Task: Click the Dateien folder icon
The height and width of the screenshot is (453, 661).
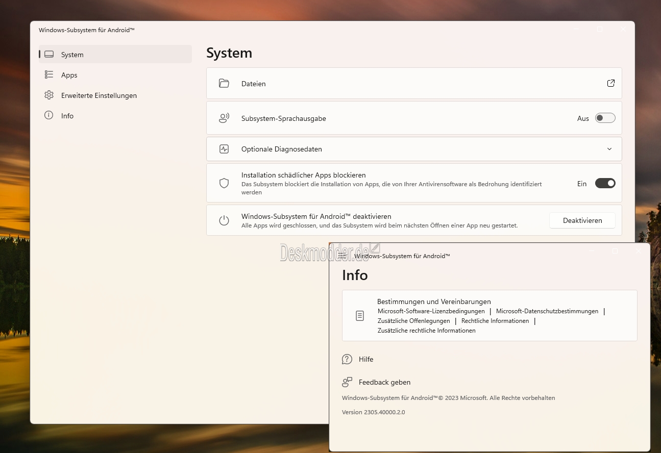Action: tap(224, 84)
